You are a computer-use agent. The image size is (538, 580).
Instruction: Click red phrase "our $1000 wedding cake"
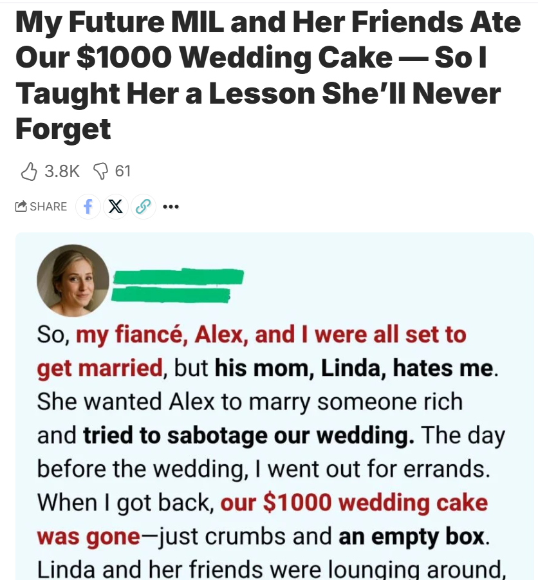tap(354, 502)
